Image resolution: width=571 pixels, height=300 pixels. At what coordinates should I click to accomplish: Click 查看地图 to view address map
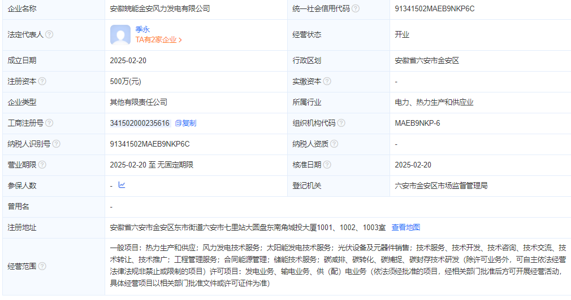[406, 227]
